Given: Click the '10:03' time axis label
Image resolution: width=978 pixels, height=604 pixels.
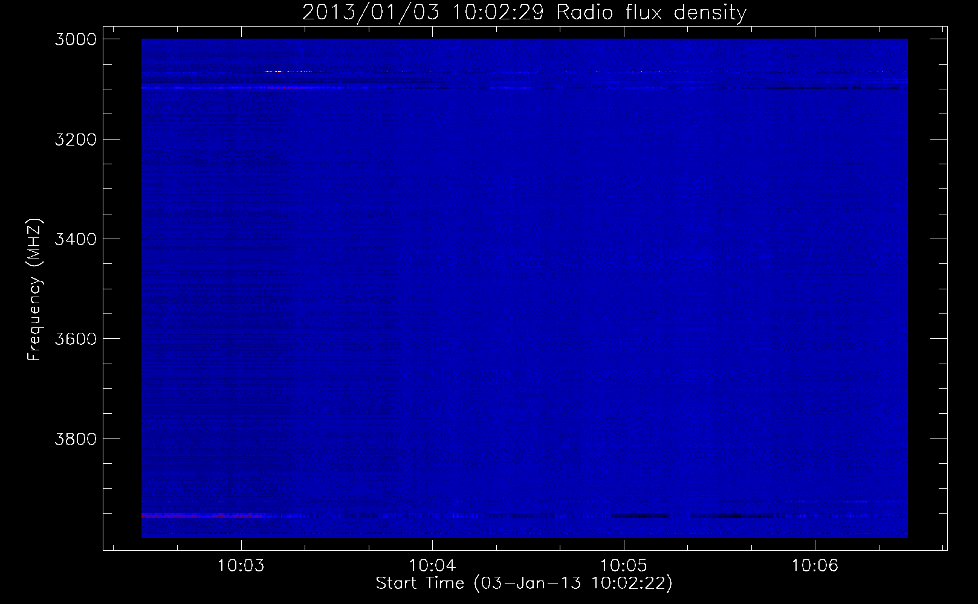Looking at the screenshot, I should 241,566.
